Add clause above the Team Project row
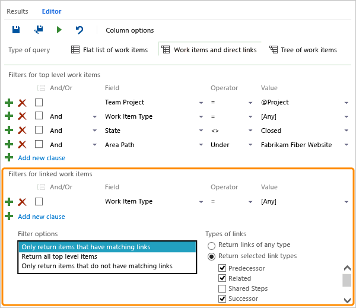Screen dimensions: 356x308 click(9, 103)
